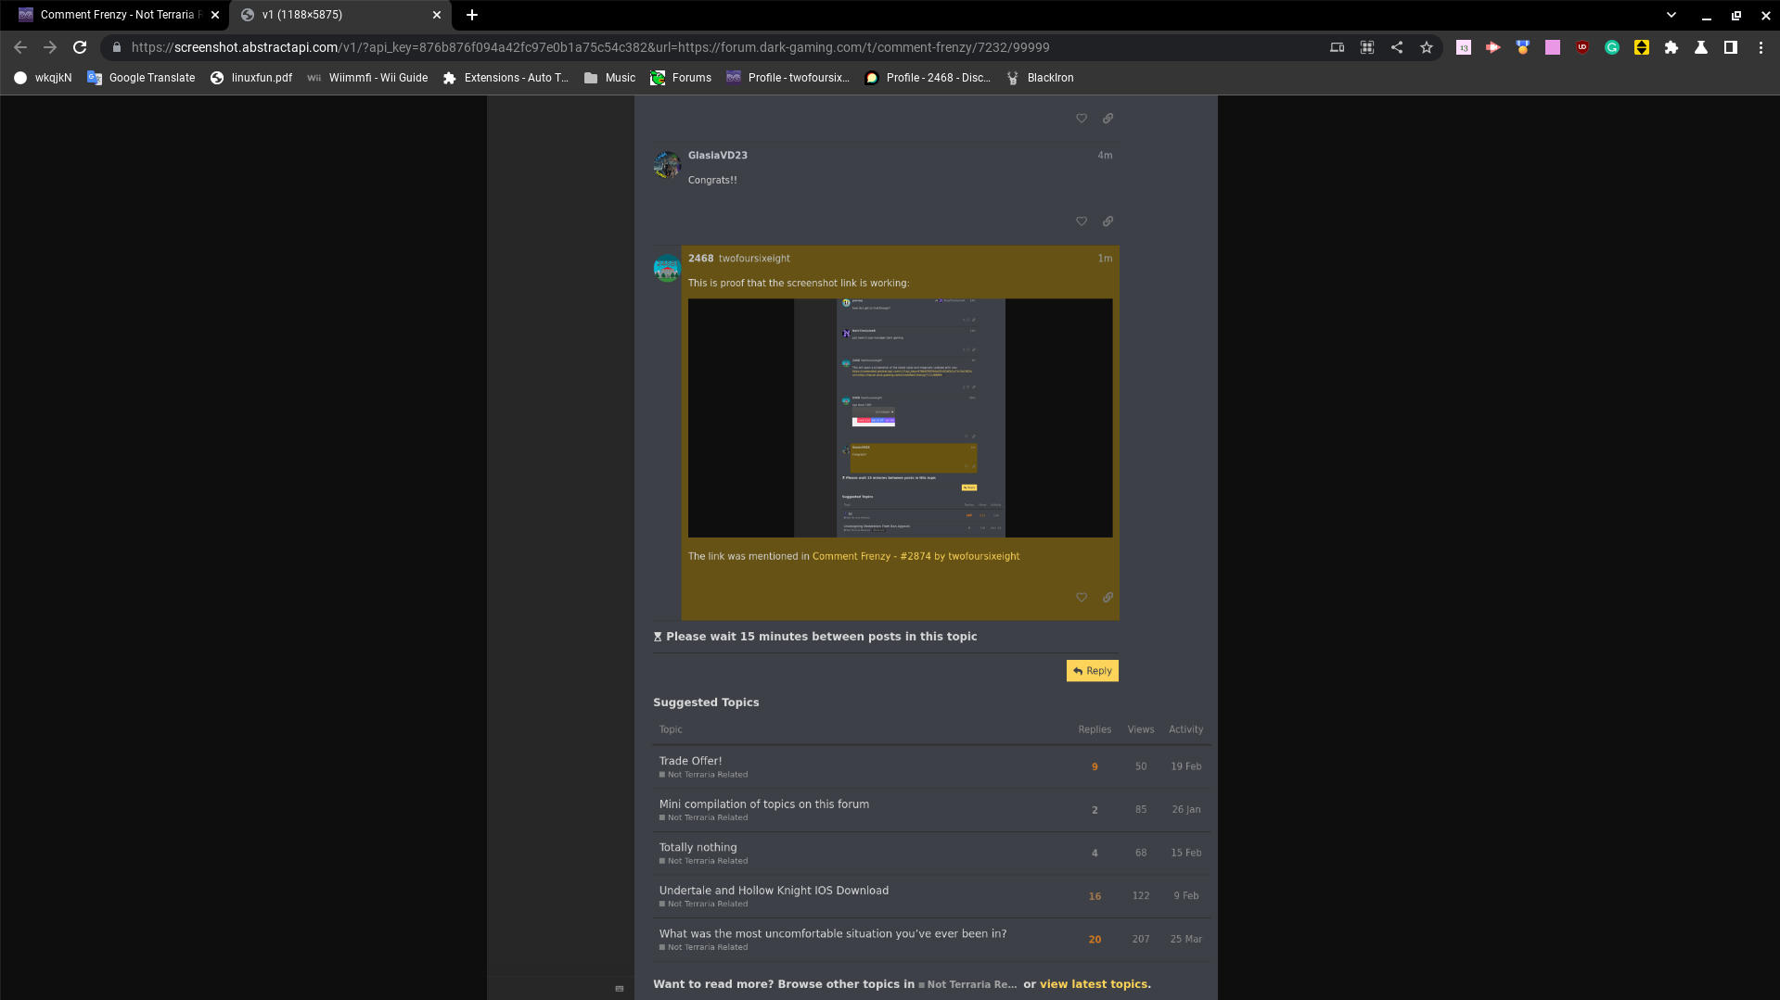1780x1000 pixels.
Task: Copy link of the highlighted twofoursixeight post
Action: click(1108, 598)
